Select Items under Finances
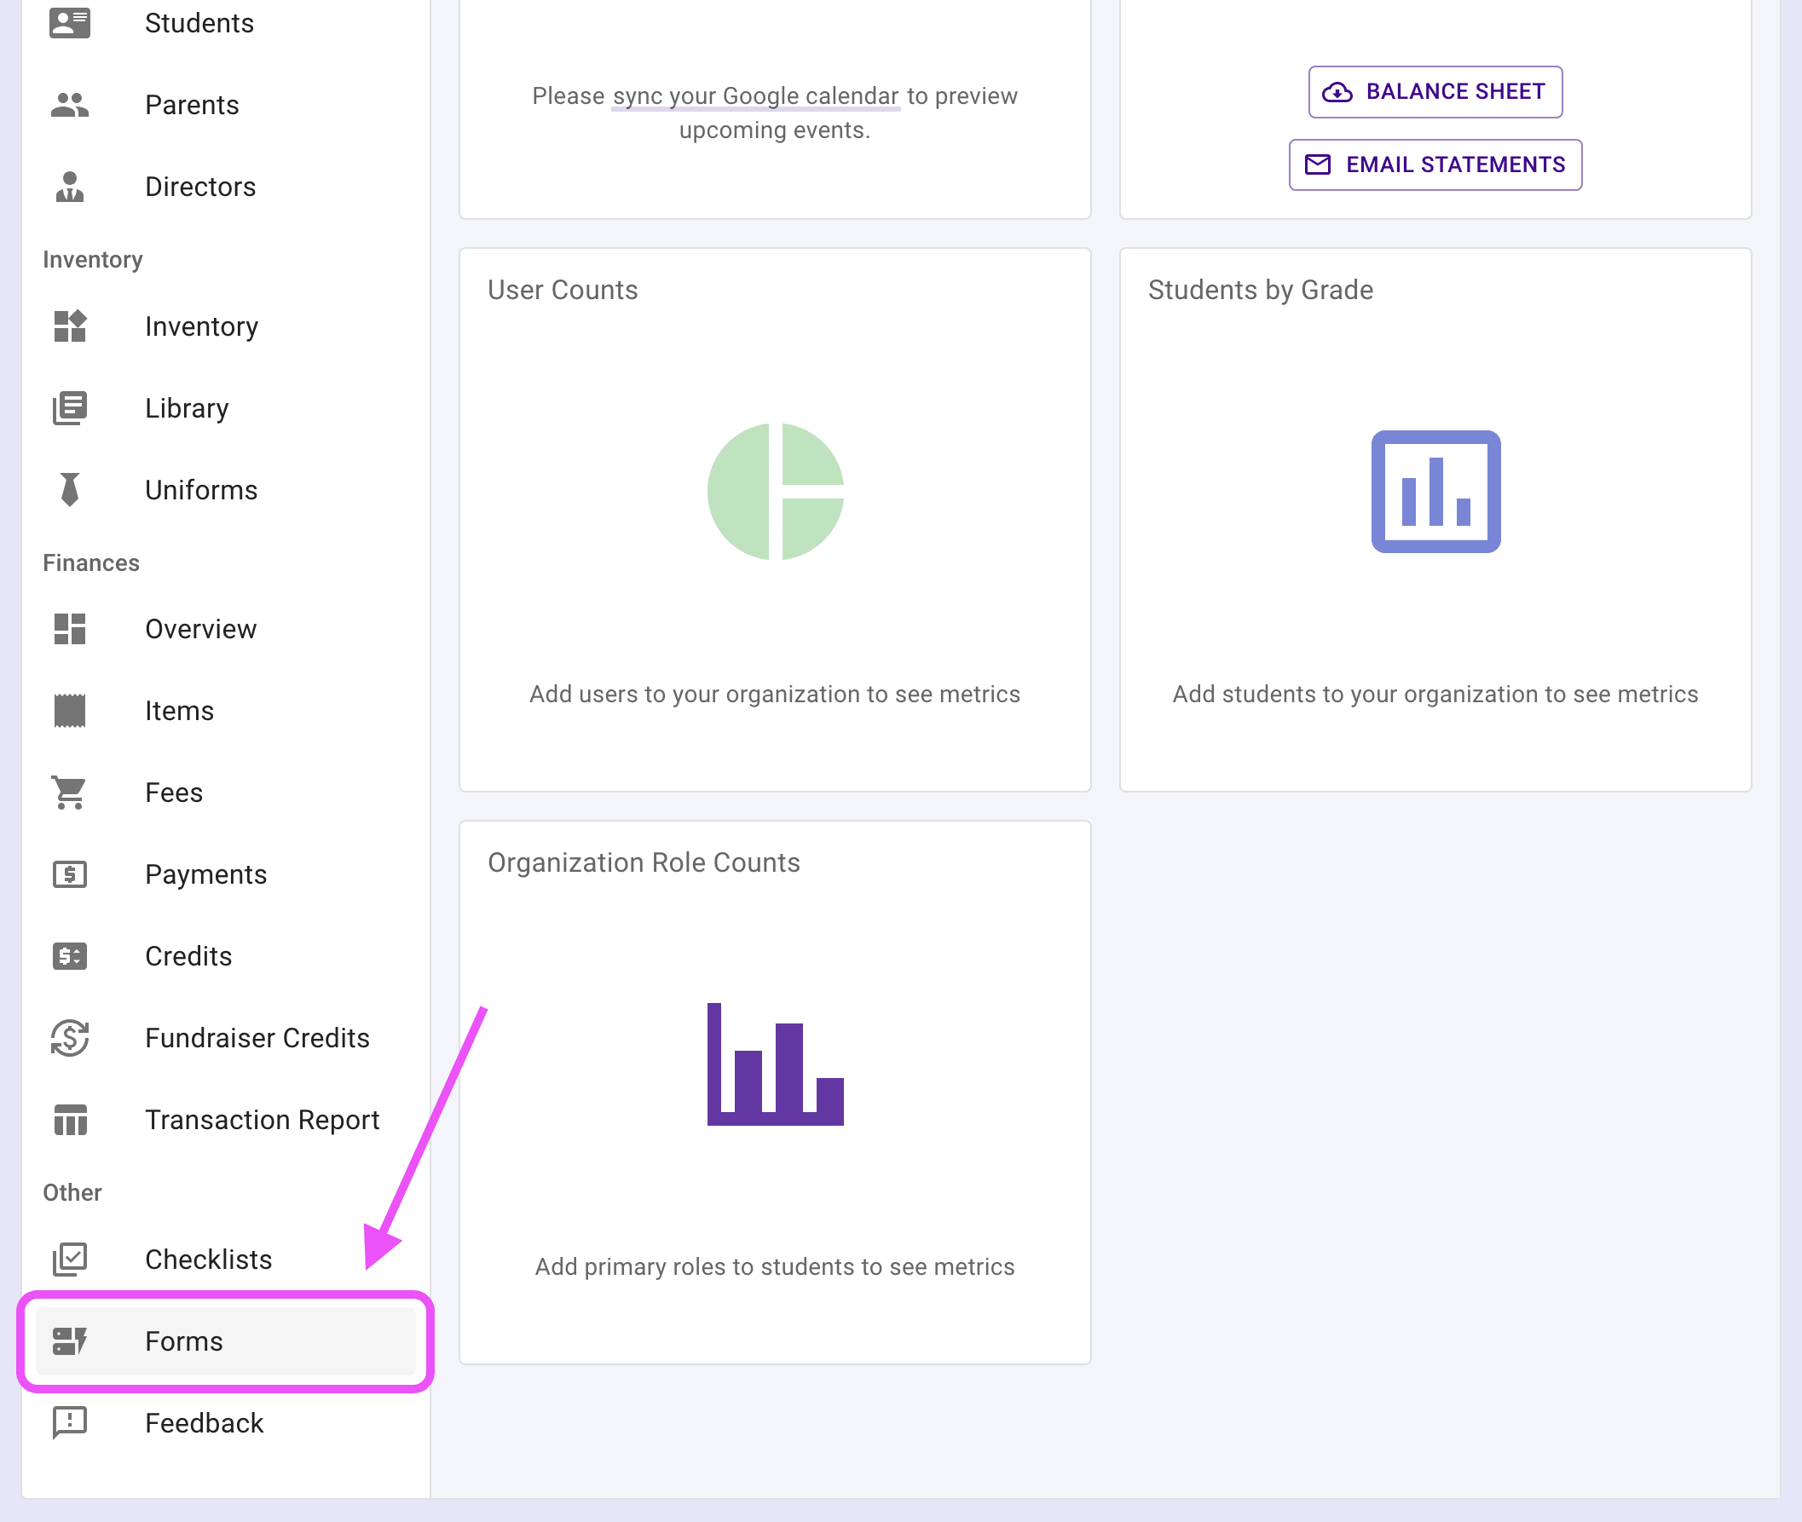1802x1522 pixels. 179,712
